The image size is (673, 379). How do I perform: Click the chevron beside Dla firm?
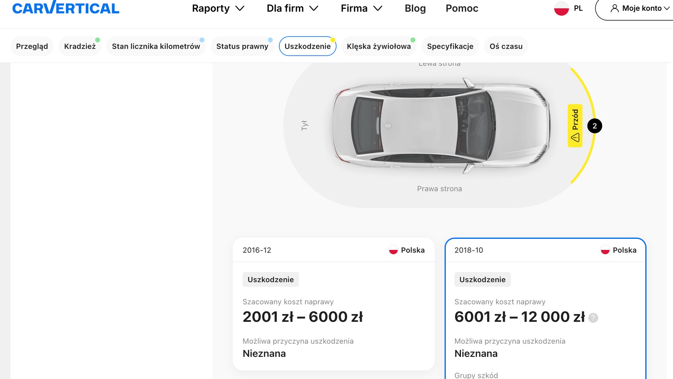pyautogui.click(x=314, y=8)
